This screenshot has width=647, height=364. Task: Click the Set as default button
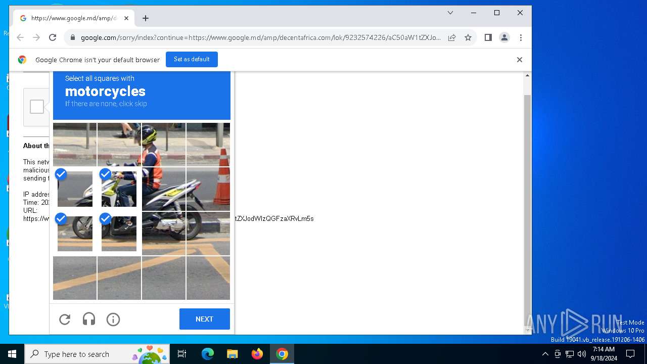point(192,59)
